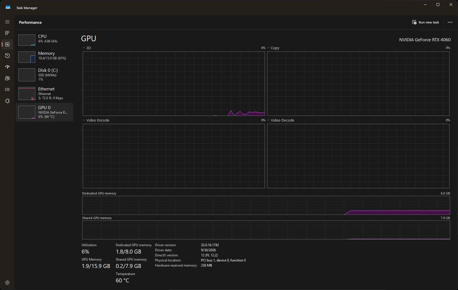Click the NVIDIA GeForce RTX 4060 label
The height and width of the screenshot is (290, 458).
pyautogui.click(x=425, y=40)
